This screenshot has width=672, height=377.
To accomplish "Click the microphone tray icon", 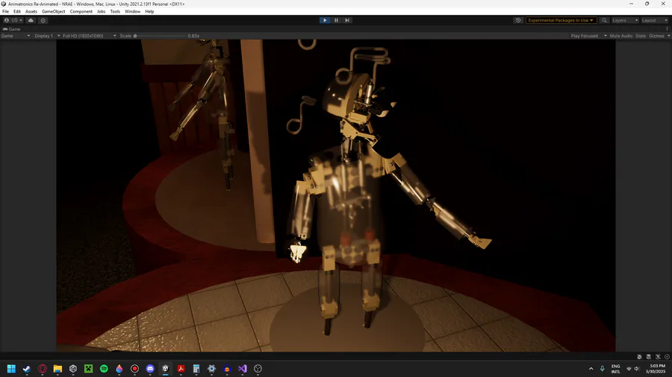I will coord(602,369).
